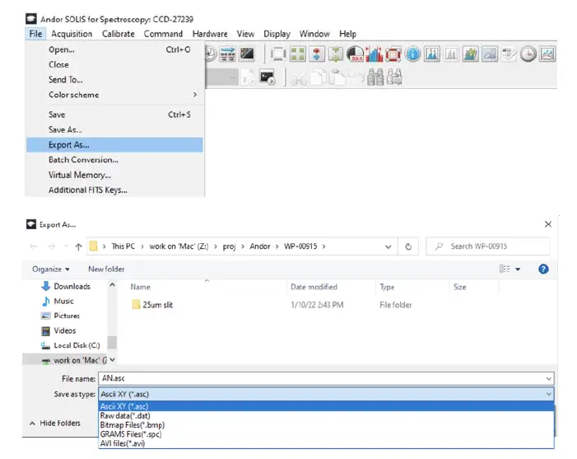Click the paste clipboard toolbar icon

tap(337, 77)
